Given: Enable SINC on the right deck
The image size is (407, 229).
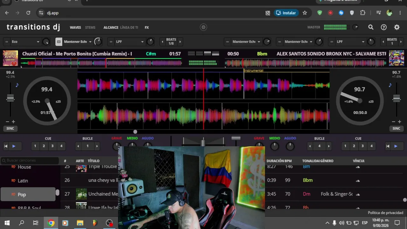Looking at the screenshot, I should coord(396,128).
